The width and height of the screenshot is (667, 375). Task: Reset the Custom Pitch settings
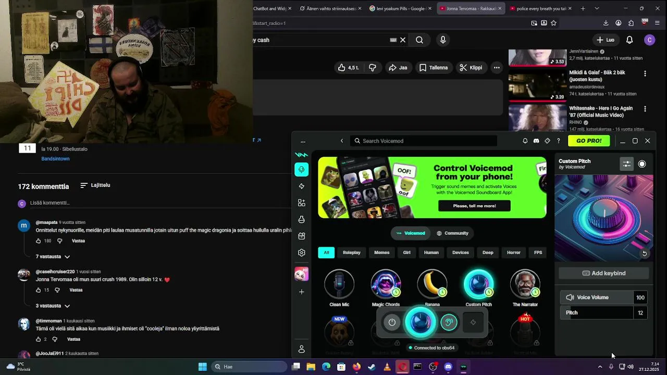(645, 253)
